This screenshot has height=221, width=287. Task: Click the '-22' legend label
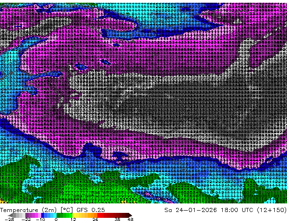click(26, 219)
